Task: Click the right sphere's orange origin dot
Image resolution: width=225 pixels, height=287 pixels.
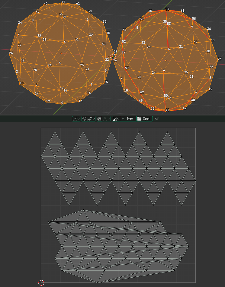Action: (166, 60)
